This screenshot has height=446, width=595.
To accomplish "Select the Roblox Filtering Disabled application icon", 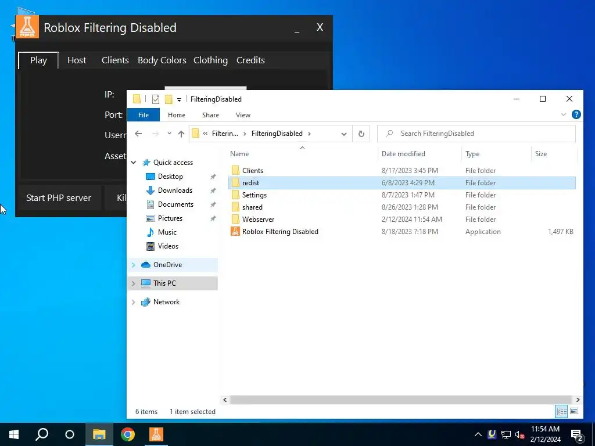I will [235, 231].
